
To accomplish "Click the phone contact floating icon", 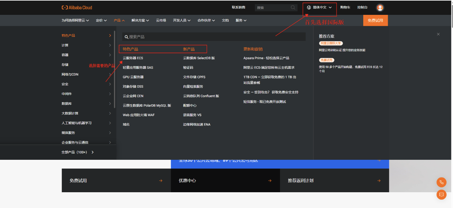I will point(441,182).
